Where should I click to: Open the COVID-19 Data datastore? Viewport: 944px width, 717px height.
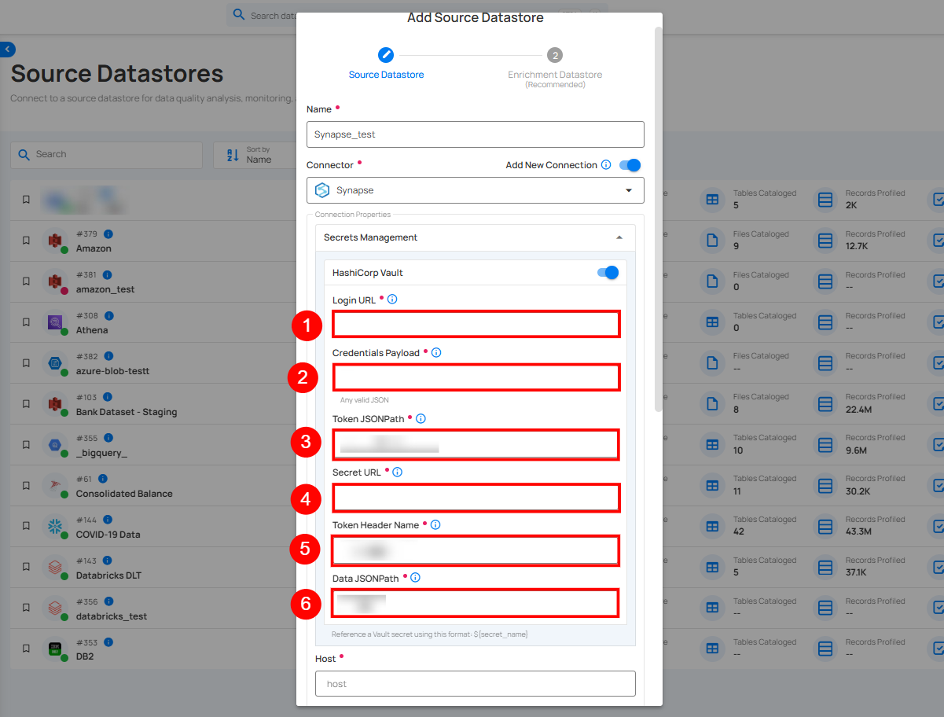click(108, 535)
